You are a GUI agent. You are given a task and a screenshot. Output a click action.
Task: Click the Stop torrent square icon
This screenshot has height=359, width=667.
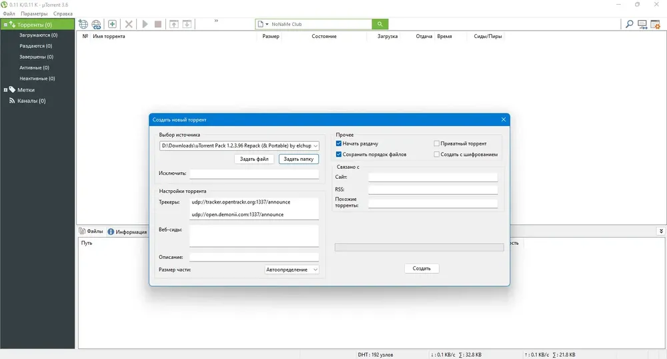(x=158, y=24)
